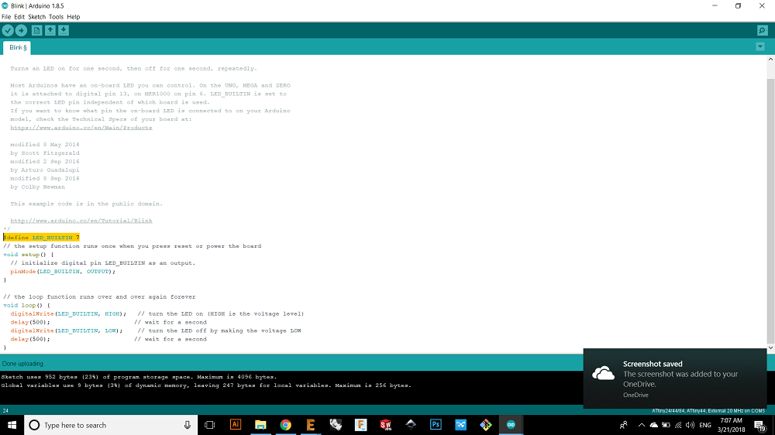Select the Blink sketch tab
The image size is (775, 435).
click(x=17, y=48)
